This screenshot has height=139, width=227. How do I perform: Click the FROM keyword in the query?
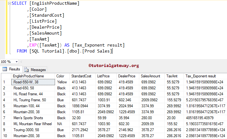point(22,51)
